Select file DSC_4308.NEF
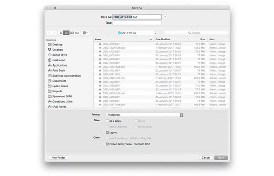The width and height of the screenshot is (274, 176). pyautogui.click(x=162, y=59)
